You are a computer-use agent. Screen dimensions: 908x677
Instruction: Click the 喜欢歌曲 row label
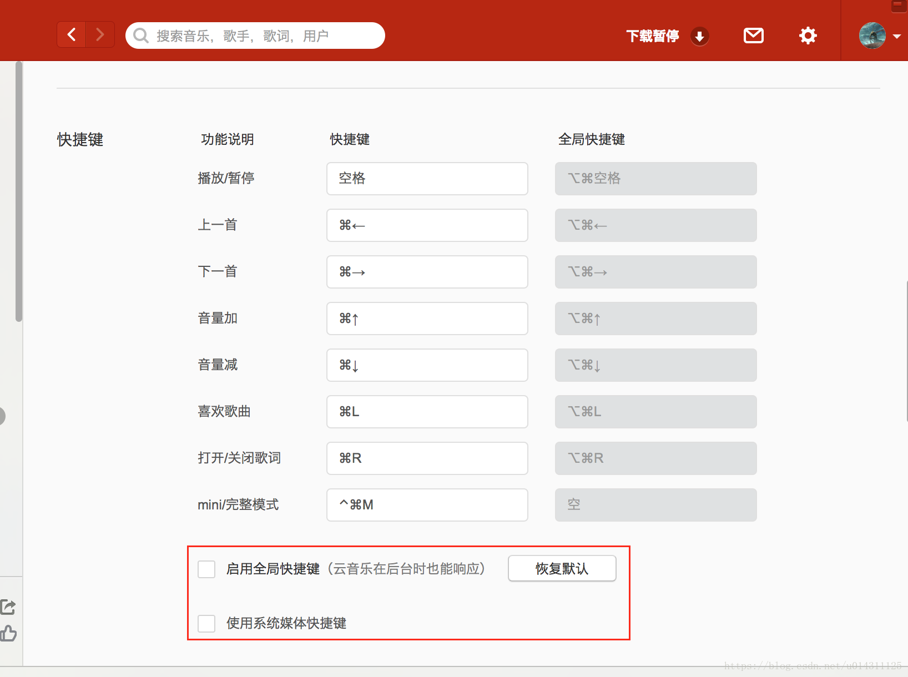point(224,411)
